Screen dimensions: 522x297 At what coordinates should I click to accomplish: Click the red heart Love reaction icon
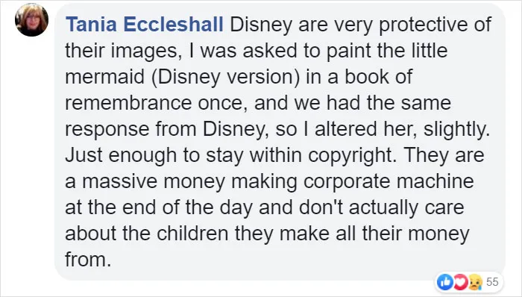pos(460,282)
